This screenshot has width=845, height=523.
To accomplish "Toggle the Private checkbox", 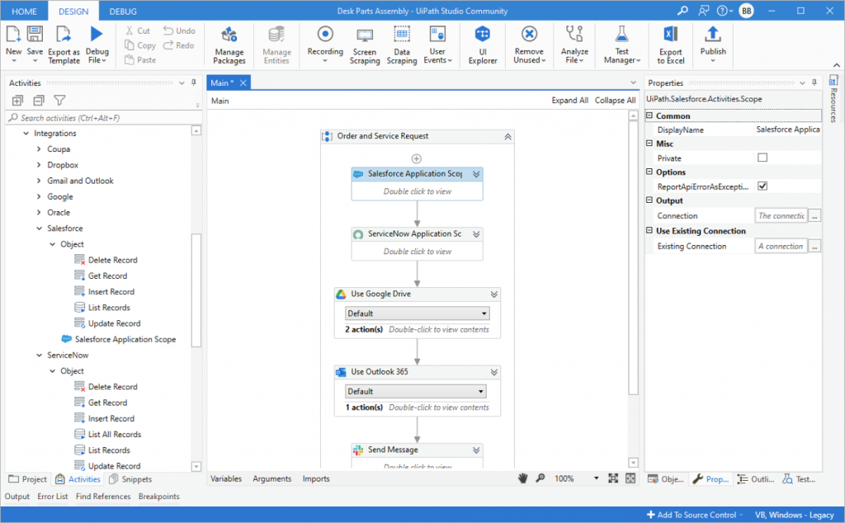I will [762, 158].
